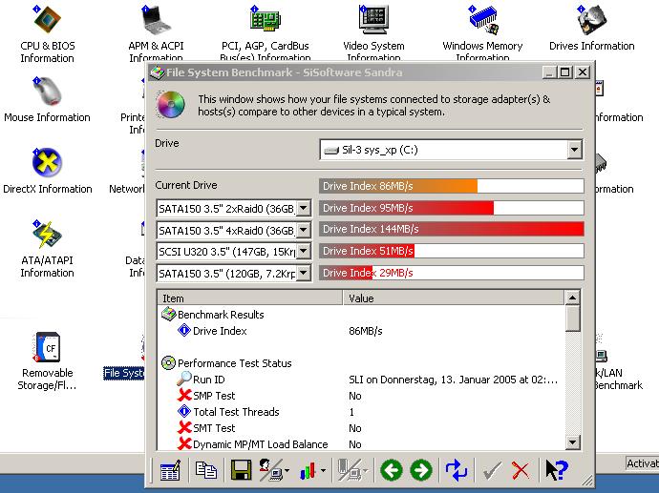Open Video System Information icon
Viewport: 659px width, 493px height.
(x=373, y=31)
